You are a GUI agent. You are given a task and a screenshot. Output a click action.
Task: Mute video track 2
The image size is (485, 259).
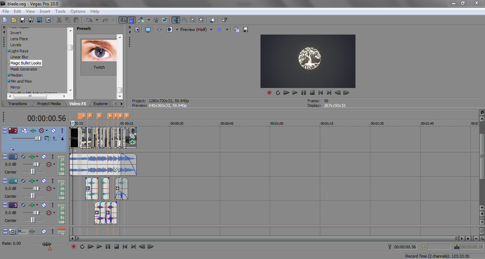pos(53,131)
